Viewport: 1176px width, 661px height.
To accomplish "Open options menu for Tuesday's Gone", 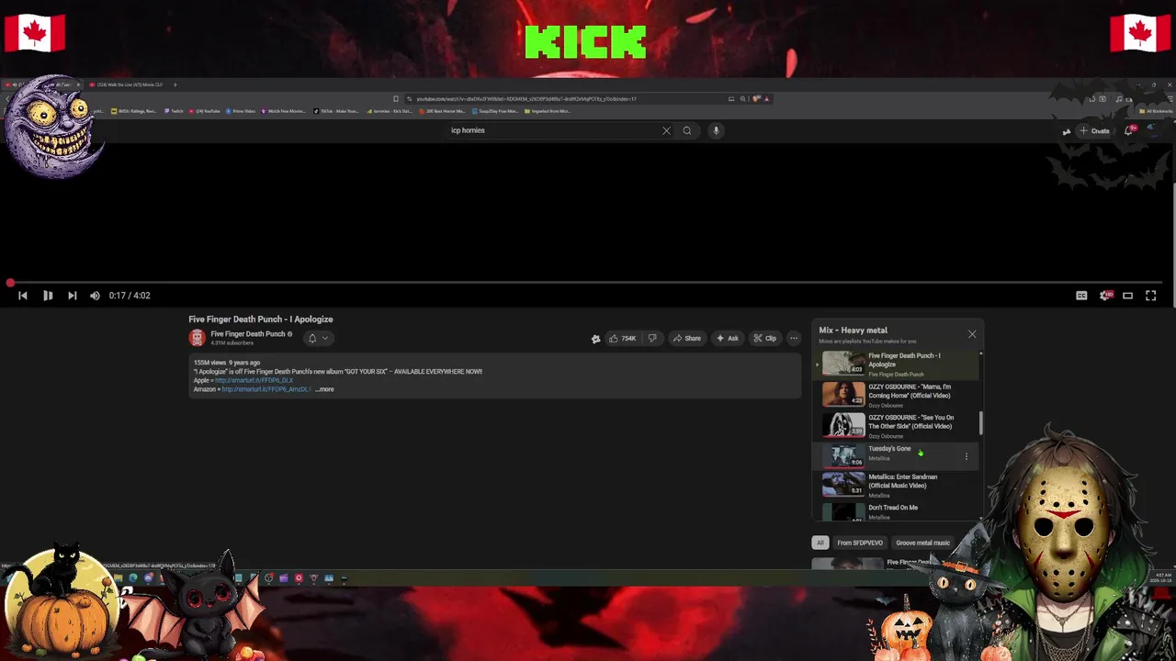I will pyautogui.click(x=966, y=456).
